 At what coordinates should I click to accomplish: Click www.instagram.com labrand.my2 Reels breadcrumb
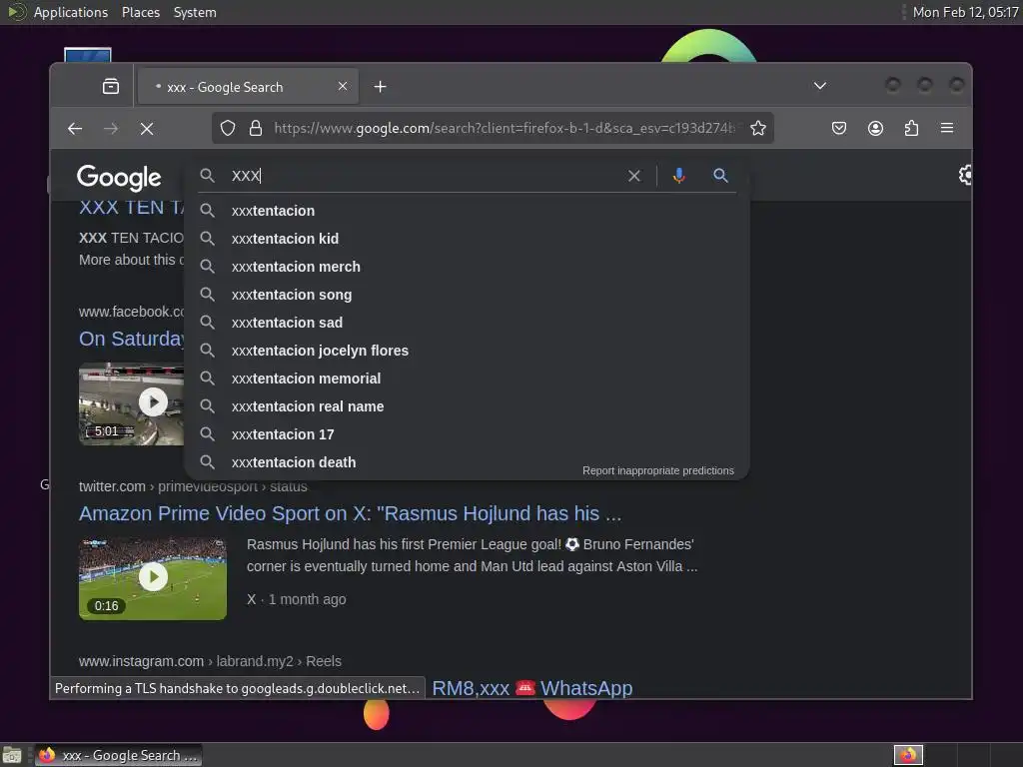210,661
